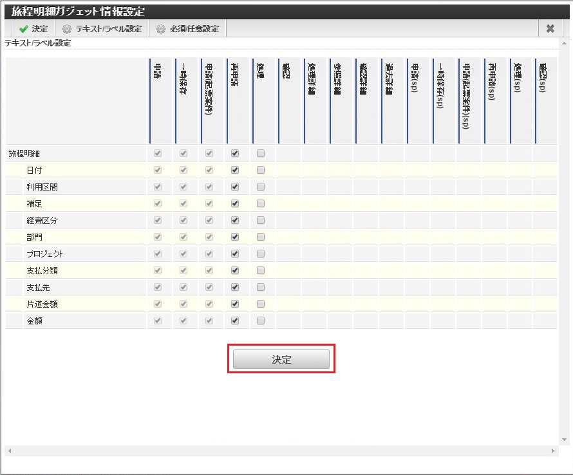Click the 再申請 column header
Image resolution: width=573 pixels, height=475 pixels.
pyautogui.click(x=238, y=100)
